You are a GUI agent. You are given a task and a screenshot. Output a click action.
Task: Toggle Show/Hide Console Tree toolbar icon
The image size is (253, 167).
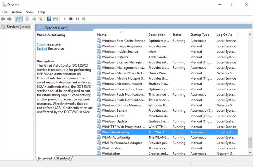pyautogui.click(x=19, y=19)
